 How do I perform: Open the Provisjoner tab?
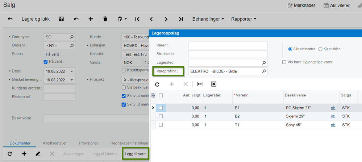click(89, 143)
